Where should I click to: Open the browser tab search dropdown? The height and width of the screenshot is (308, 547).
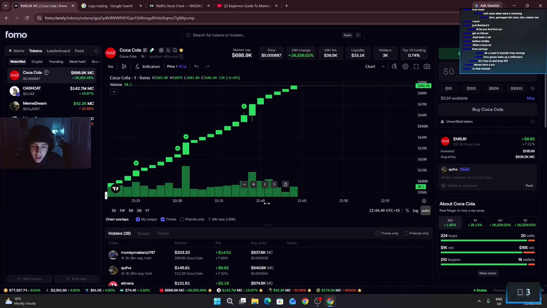click(5, 6)
